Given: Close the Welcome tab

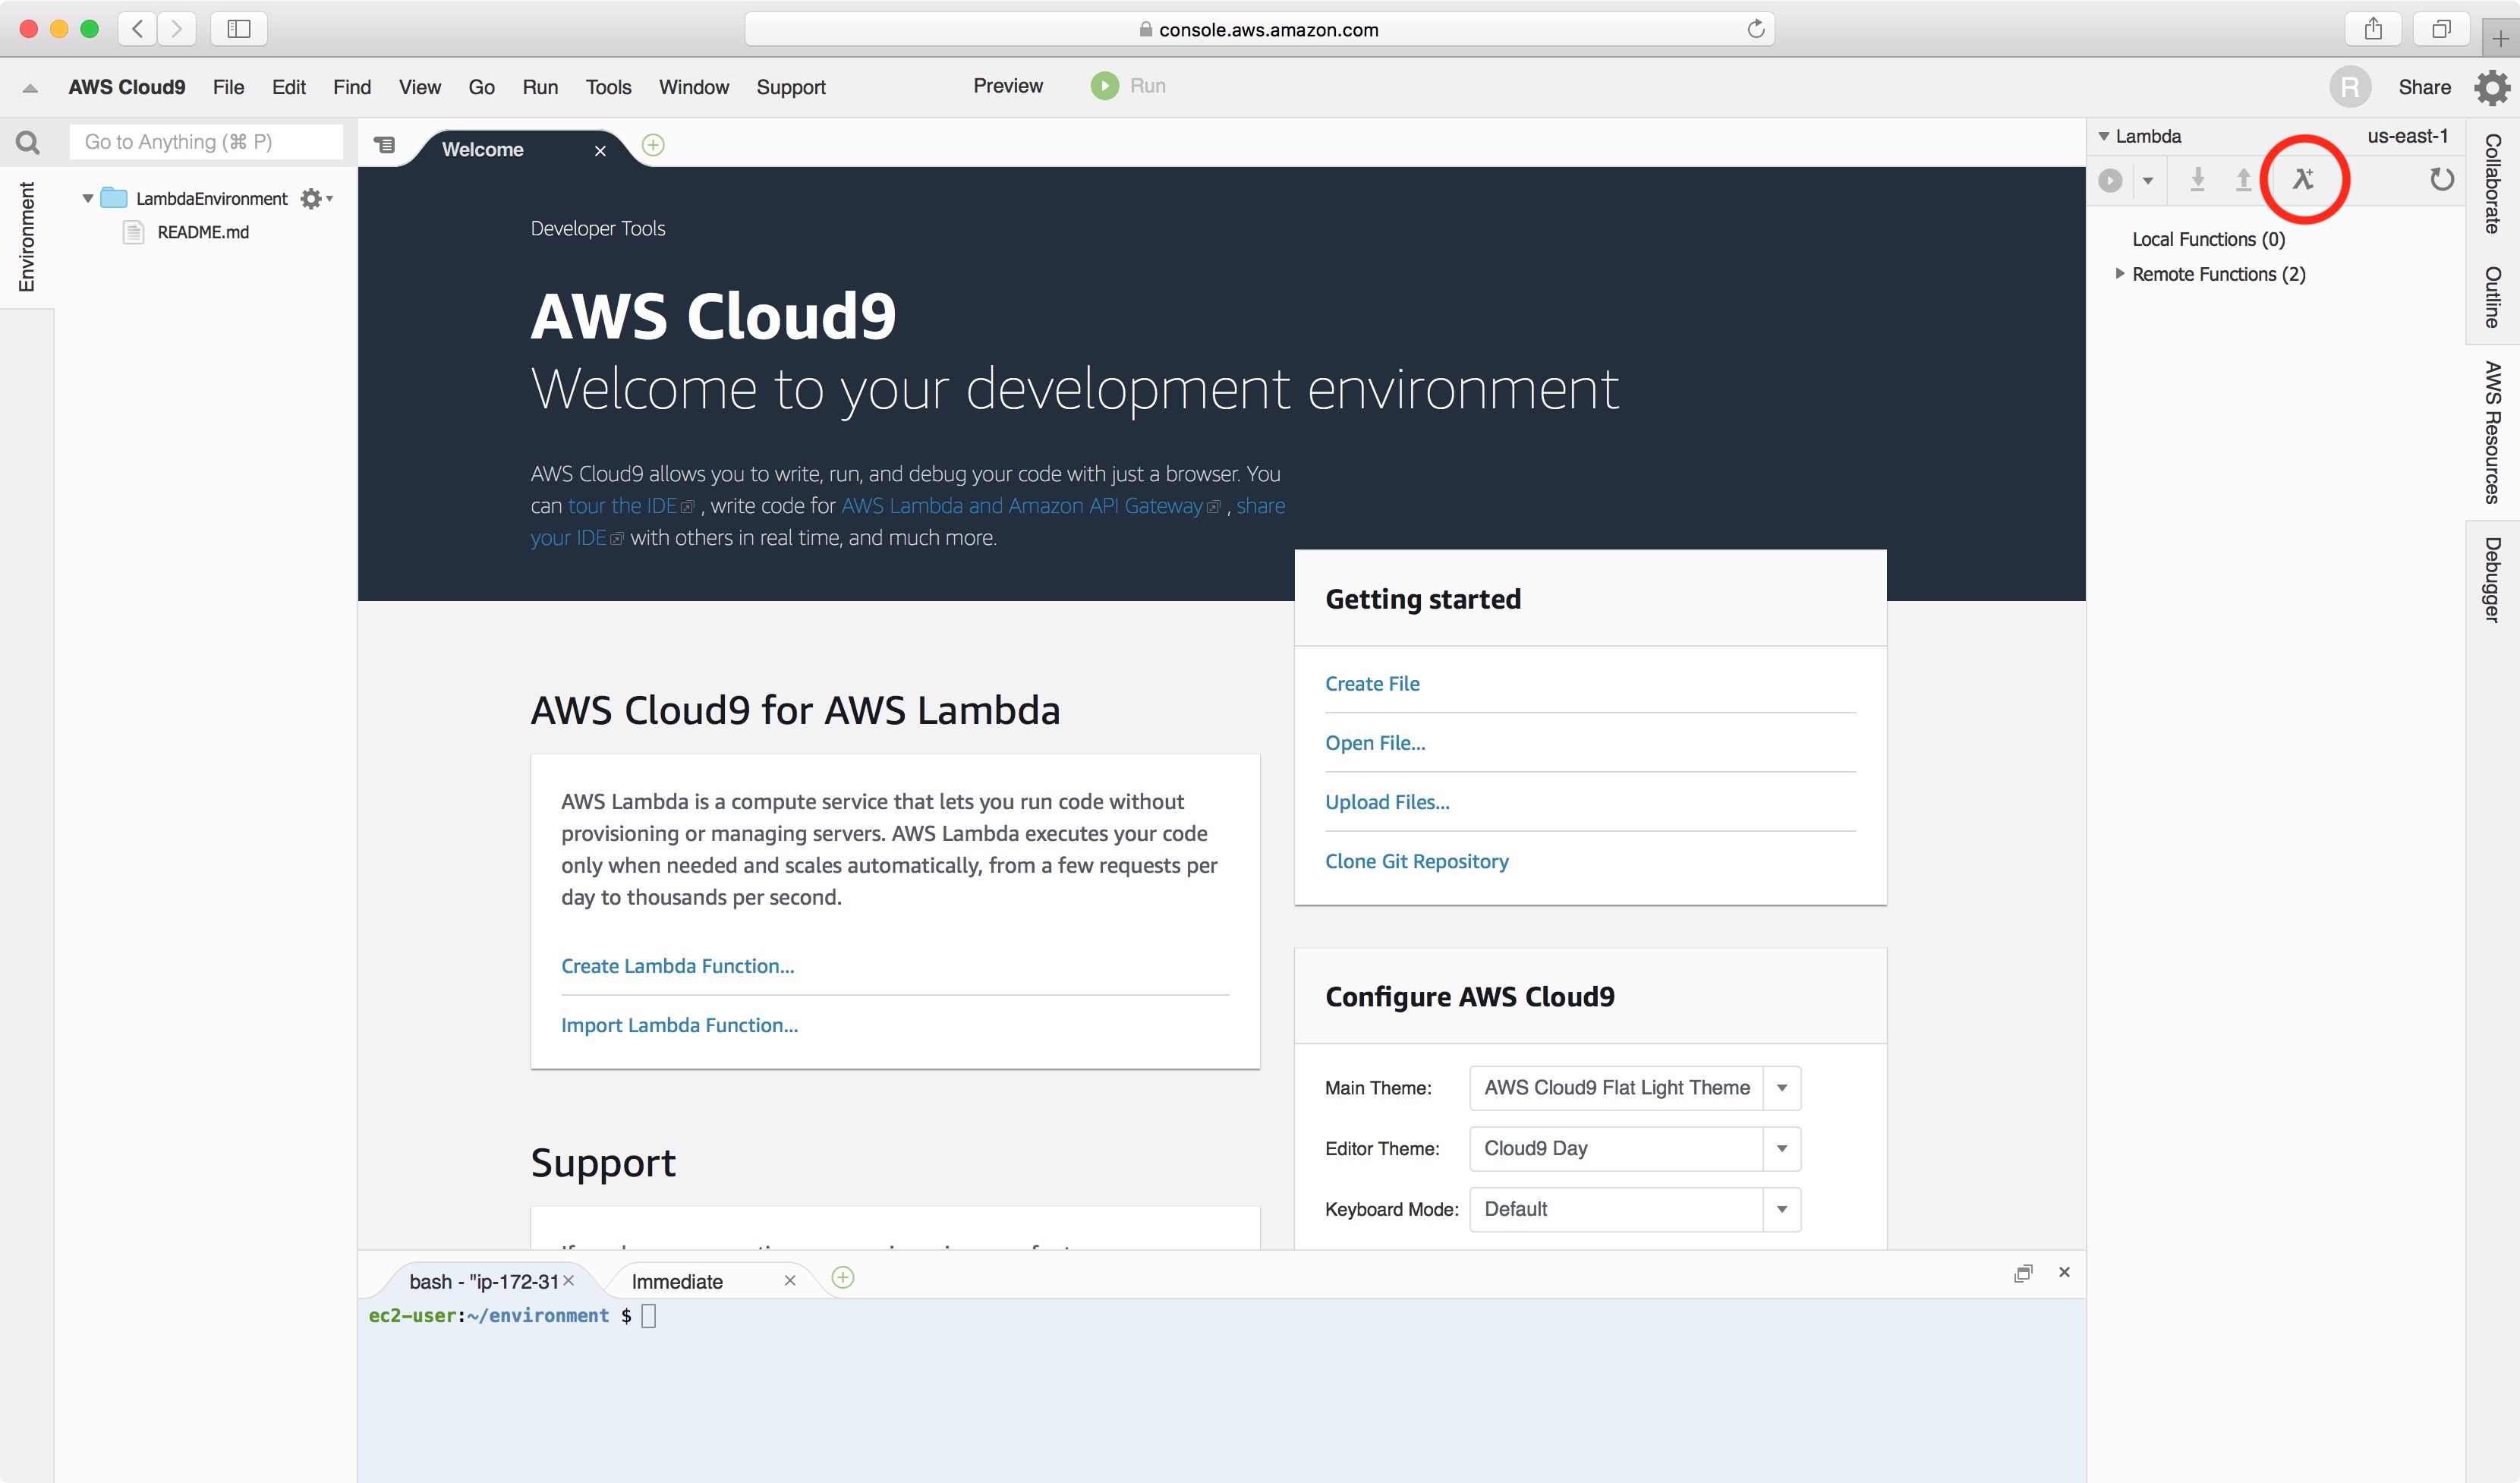Looking at the screenshot, I should [x=600, y=150].
